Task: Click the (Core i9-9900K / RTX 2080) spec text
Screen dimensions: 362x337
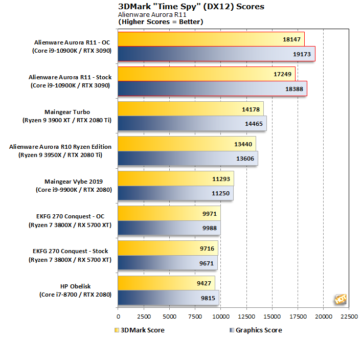Action: (x=74, y=190)
